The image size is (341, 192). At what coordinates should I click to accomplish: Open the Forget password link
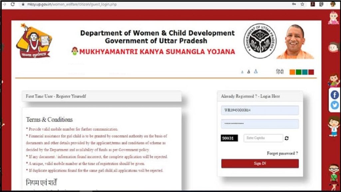282,153
